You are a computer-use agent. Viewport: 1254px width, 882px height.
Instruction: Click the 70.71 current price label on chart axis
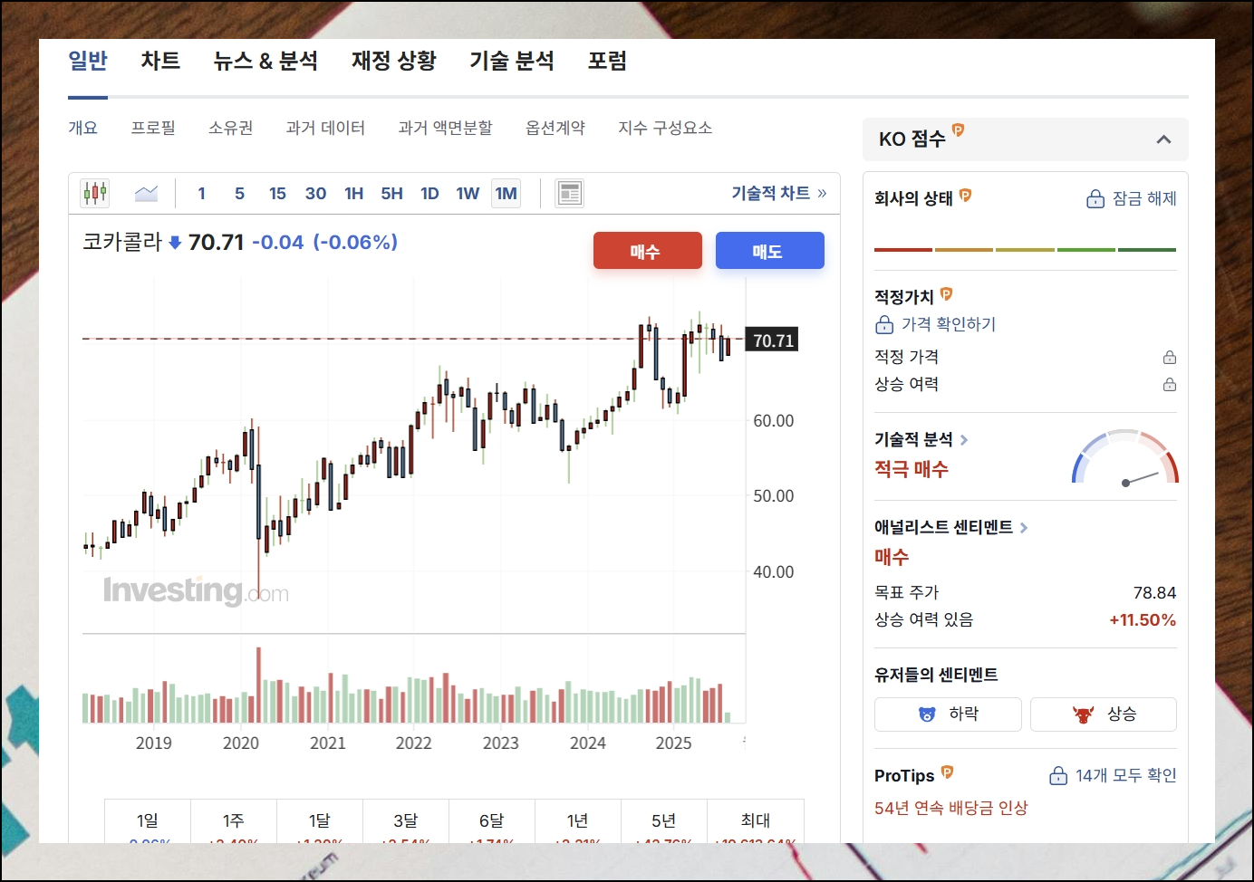click(x=772, y=340)
